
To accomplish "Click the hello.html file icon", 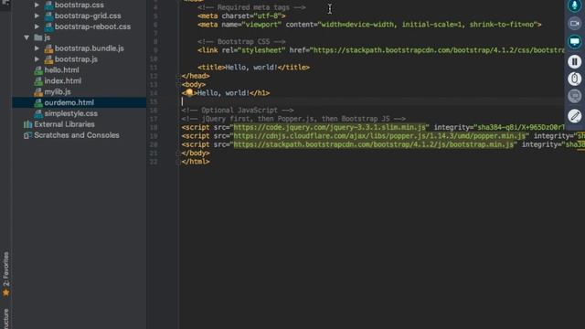I will coord(38,70).
